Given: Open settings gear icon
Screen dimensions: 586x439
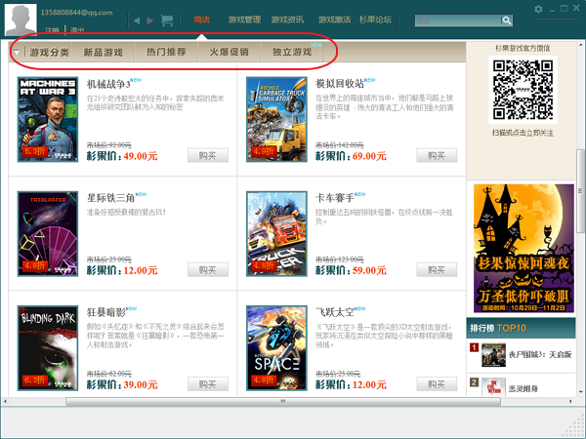Looking at the screenshot, I should [x=538, y=9].
